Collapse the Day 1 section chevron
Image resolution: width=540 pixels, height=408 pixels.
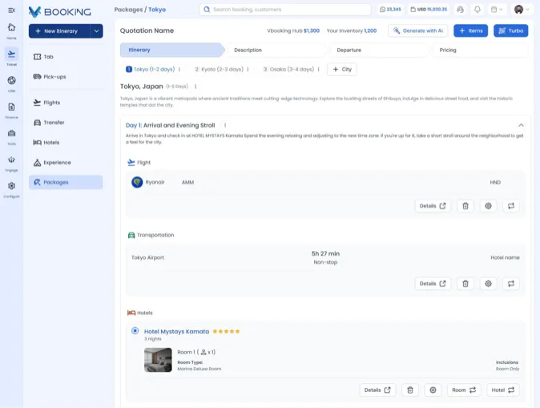click(521, 125)
